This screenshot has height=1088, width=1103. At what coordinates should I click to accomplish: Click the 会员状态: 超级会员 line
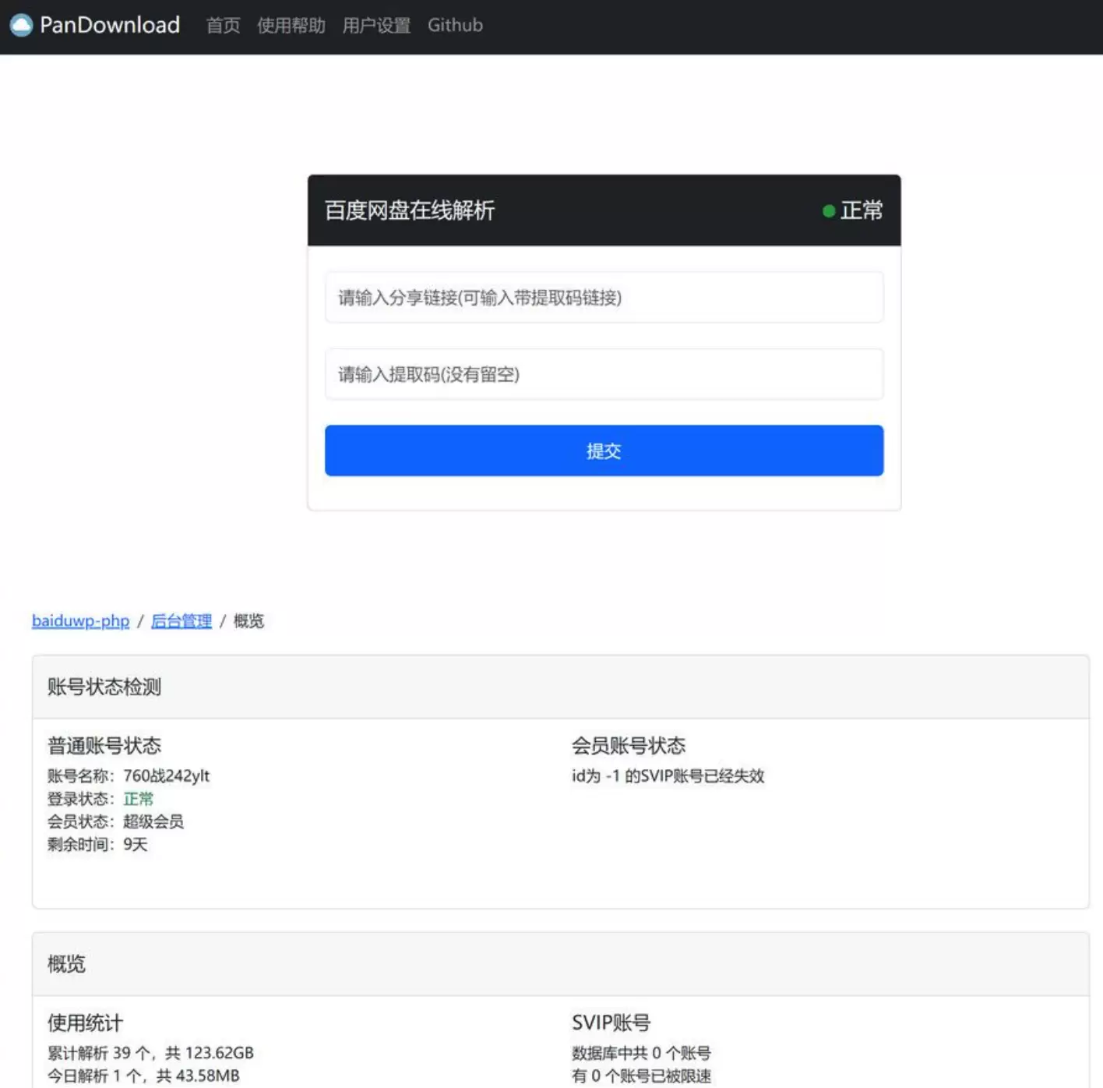(x=115, y=821)
